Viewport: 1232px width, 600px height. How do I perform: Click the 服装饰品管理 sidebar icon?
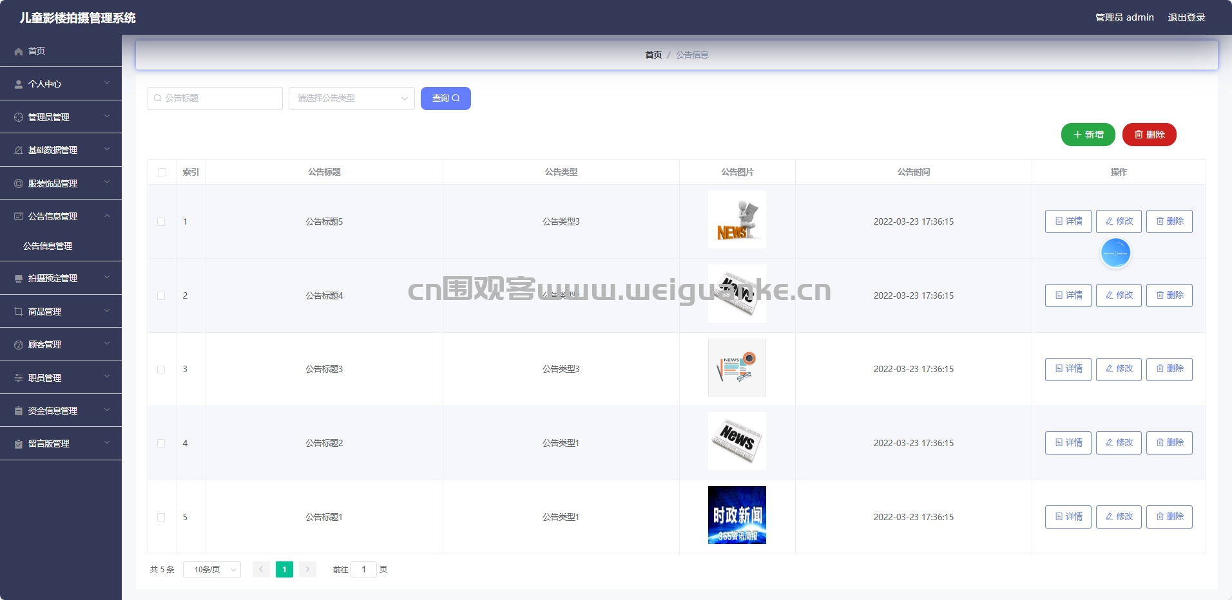click(x=19, y=183)
